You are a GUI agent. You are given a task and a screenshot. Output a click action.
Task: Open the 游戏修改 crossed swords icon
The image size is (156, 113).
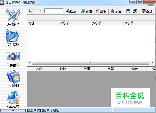click(13, 15)
